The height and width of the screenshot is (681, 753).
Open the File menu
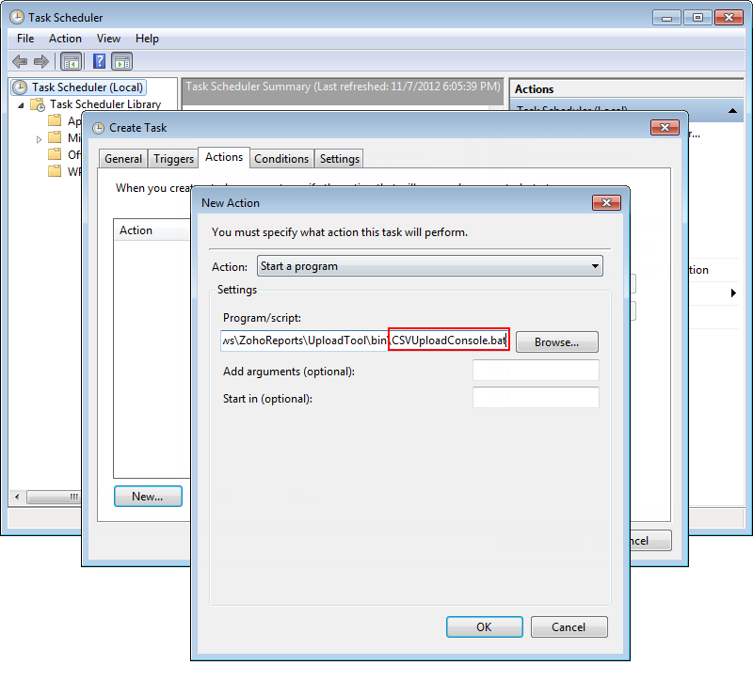(x=25, y=39)
